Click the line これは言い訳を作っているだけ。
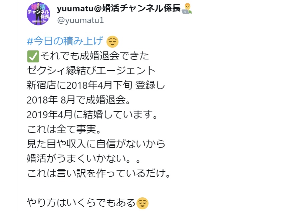The height and width of the screenshot is (211, 282). coord(98,173)
